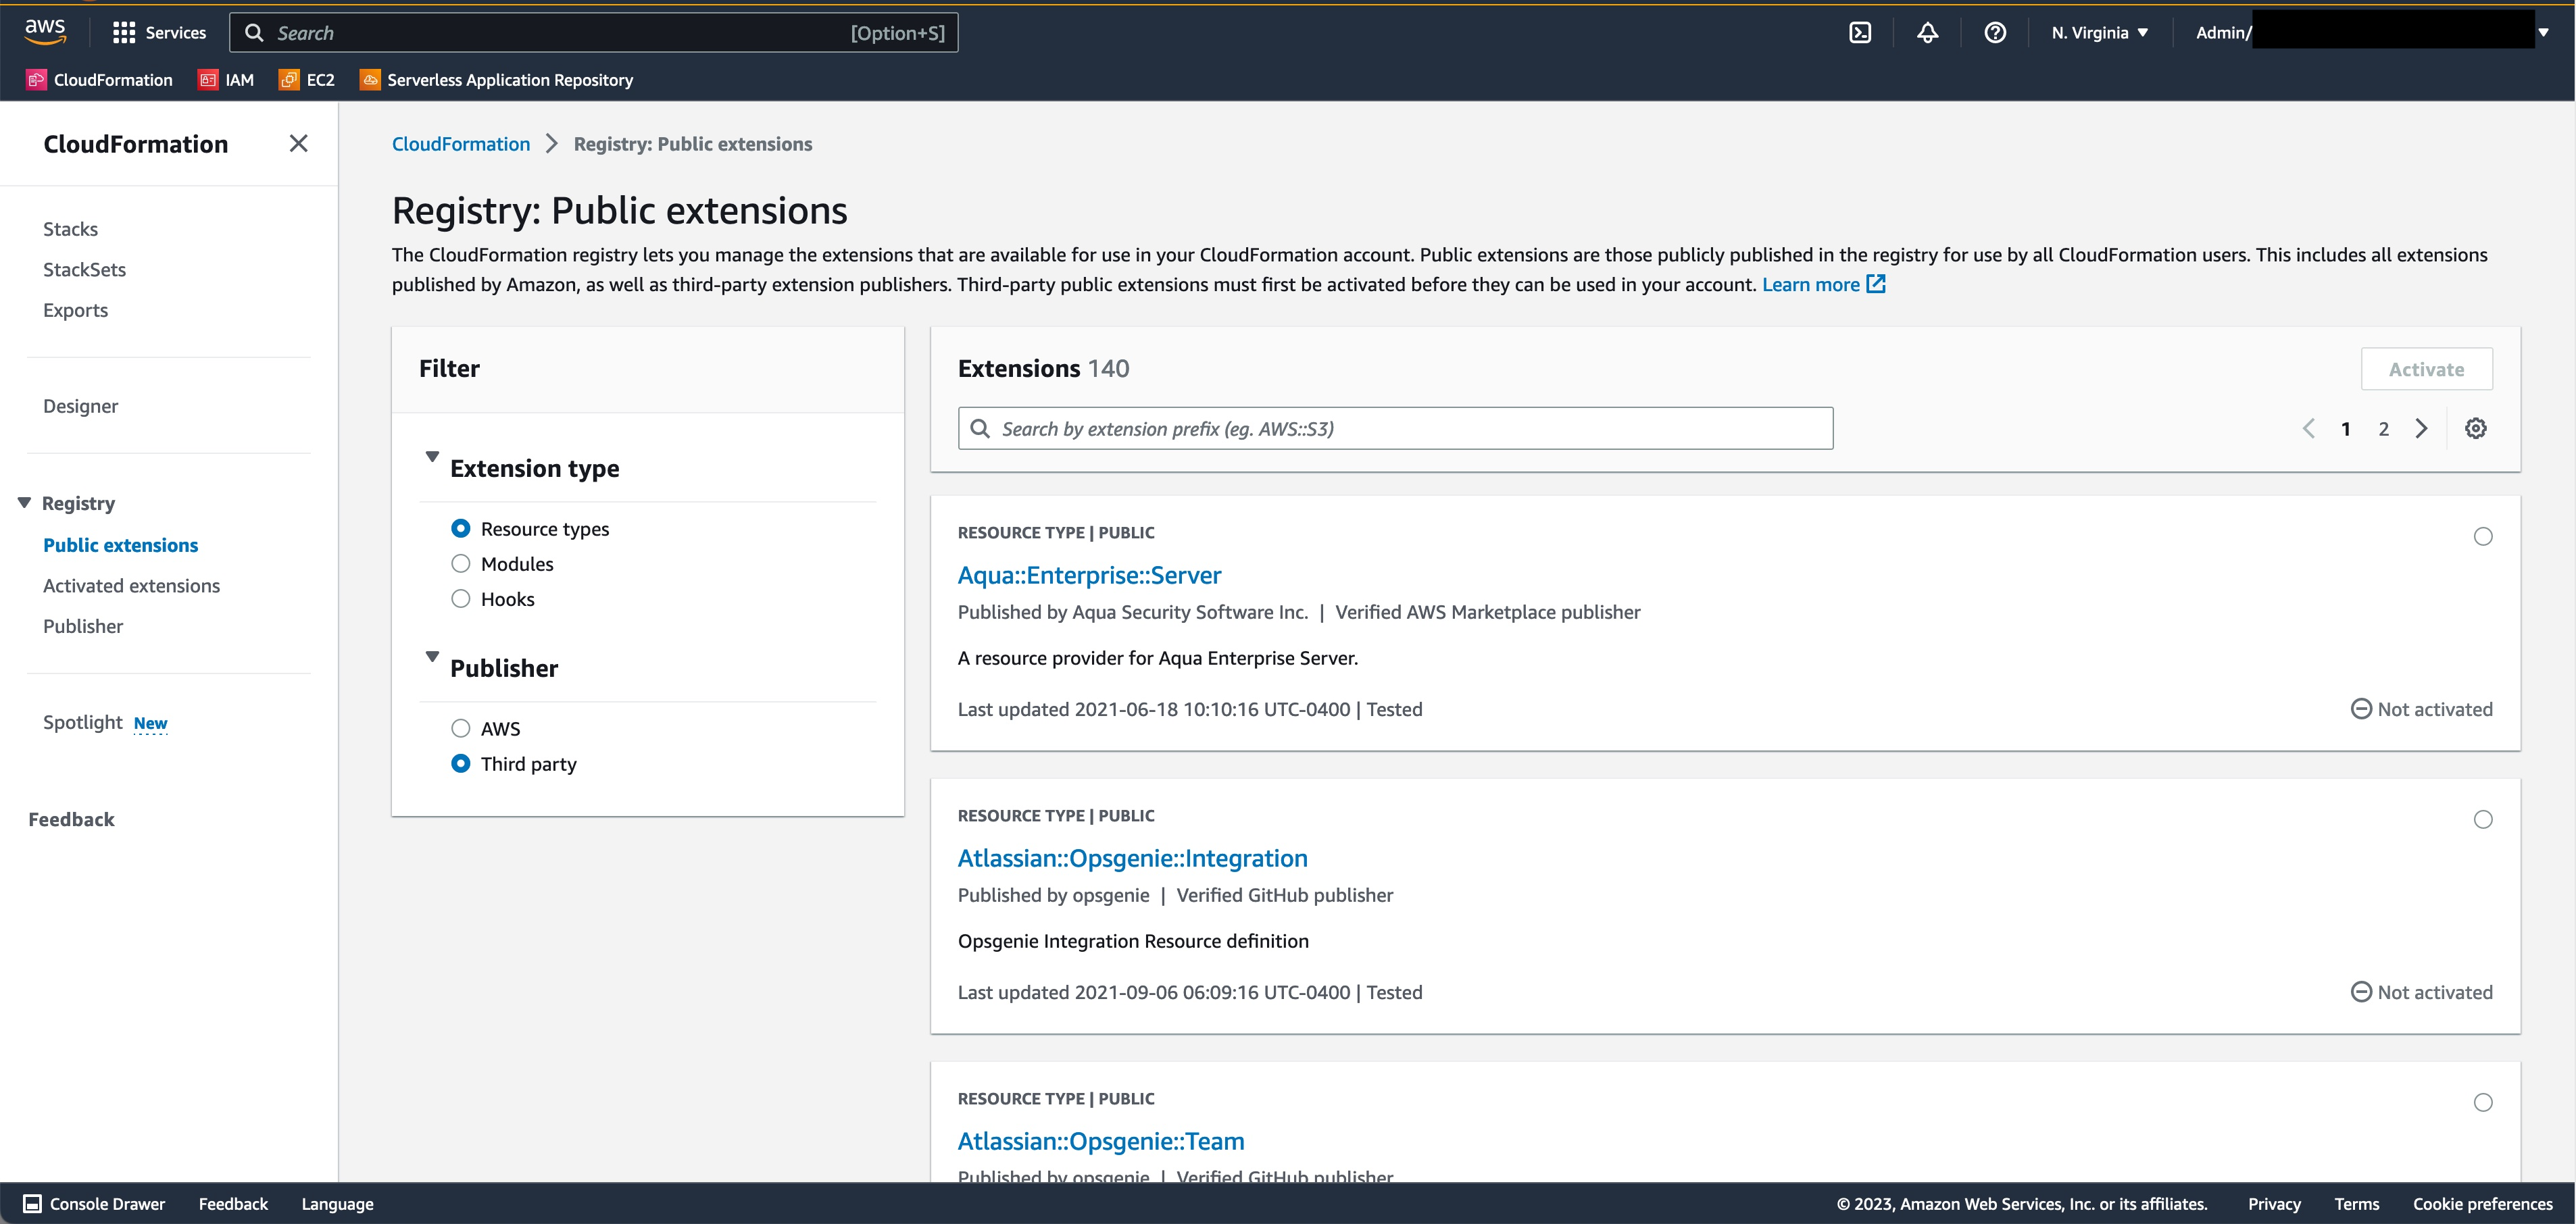Open the CloudShell terminal icon
Image resolution: width=2576 pixels, height=1224 pixels.
(1860, 33)
